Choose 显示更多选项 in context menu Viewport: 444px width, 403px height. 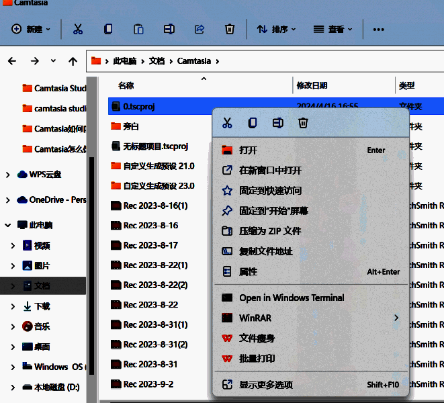(266, 385)
